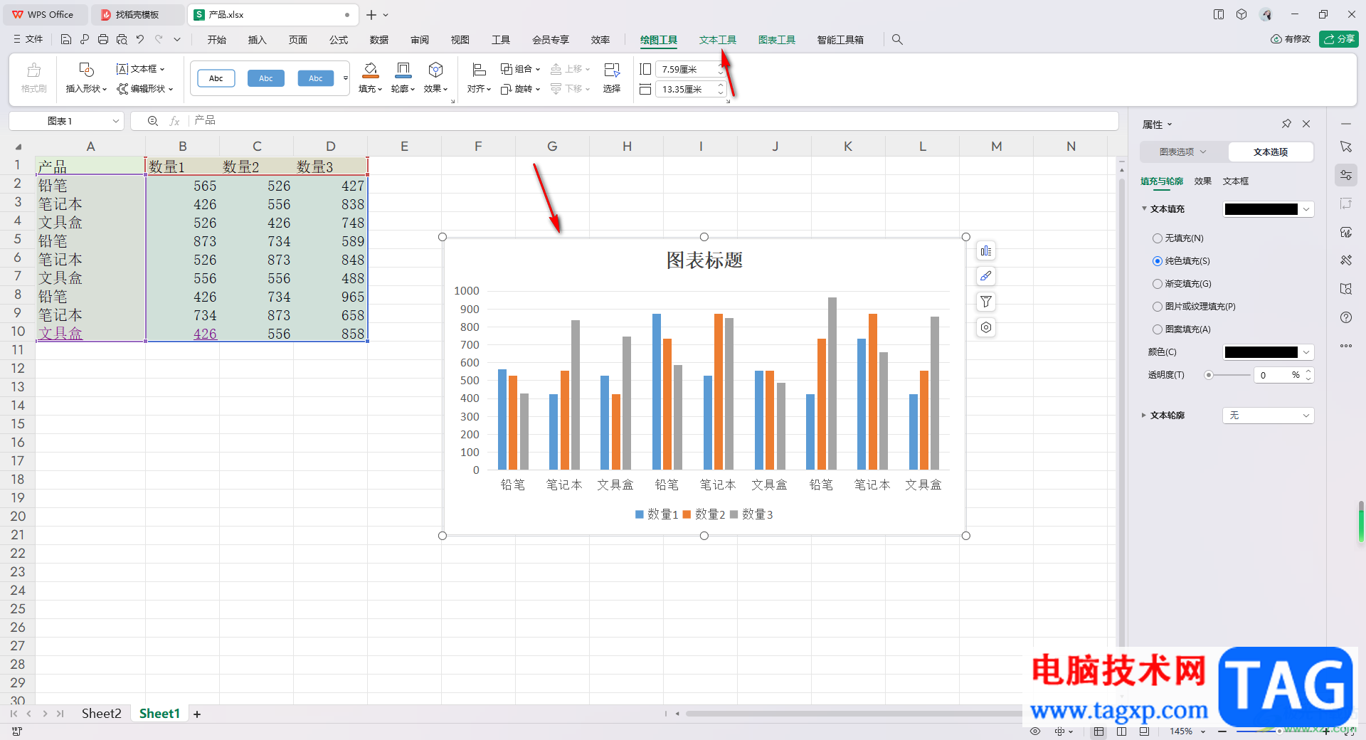Click the print preview icon in quick access toolbar
The height and width of the screenshot is (740, 1366).
point(122,40)
